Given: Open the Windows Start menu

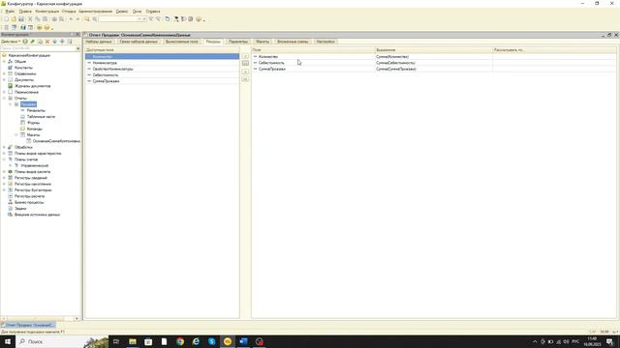Looking at the screenshot, I should pos(8,341).
